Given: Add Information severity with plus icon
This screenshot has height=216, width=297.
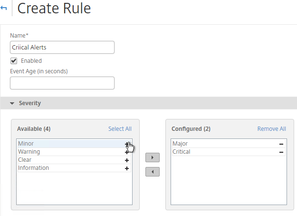Looking at the screenshot, I should (x=127, y=168).
